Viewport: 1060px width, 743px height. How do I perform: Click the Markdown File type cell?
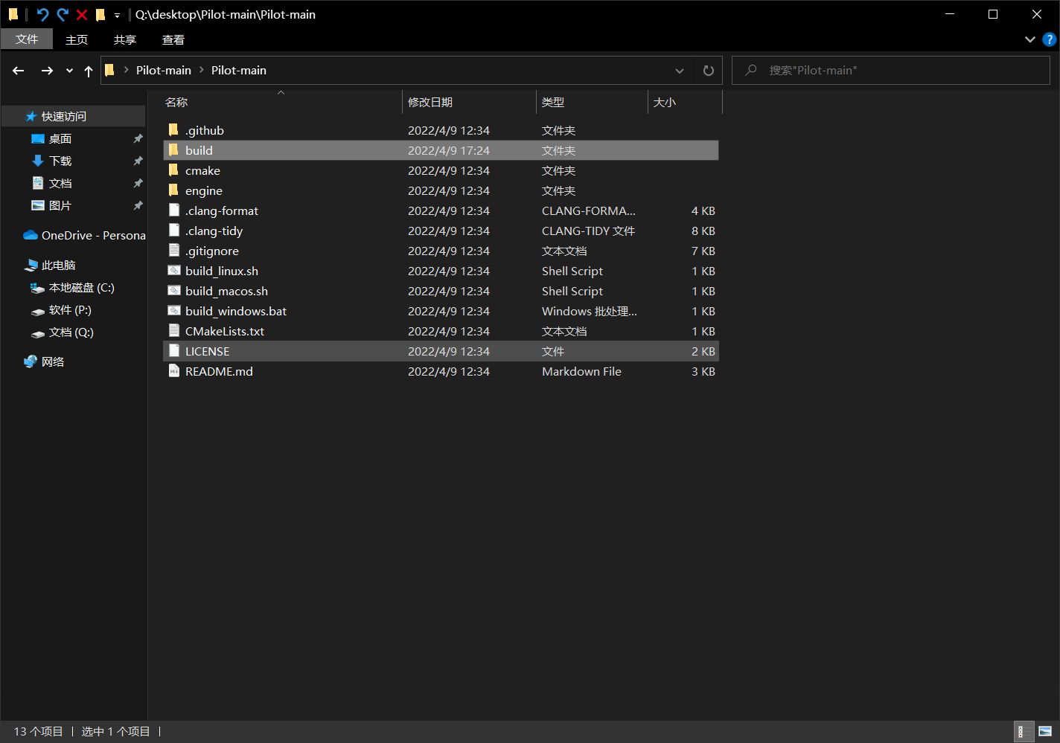click(581, 372)
